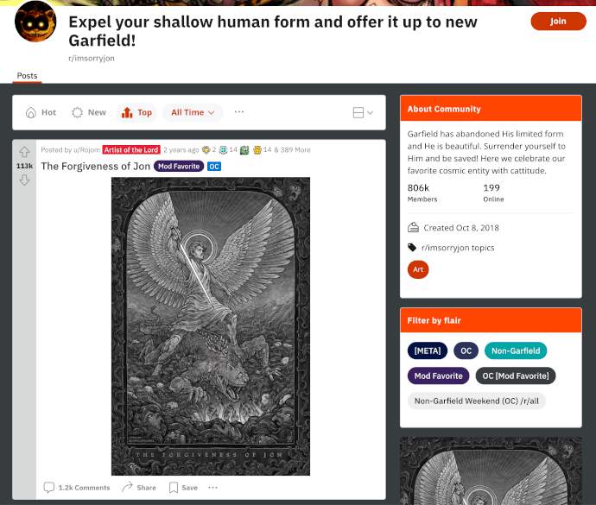Open the Art topic tag
Screen dimensions: 596x505
(418, 269)
